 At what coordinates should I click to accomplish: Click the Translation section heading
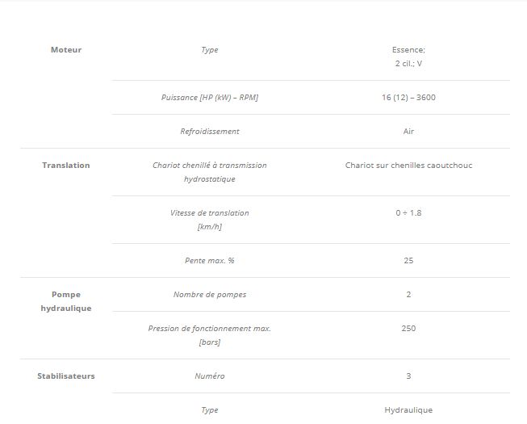coord(66,166)
